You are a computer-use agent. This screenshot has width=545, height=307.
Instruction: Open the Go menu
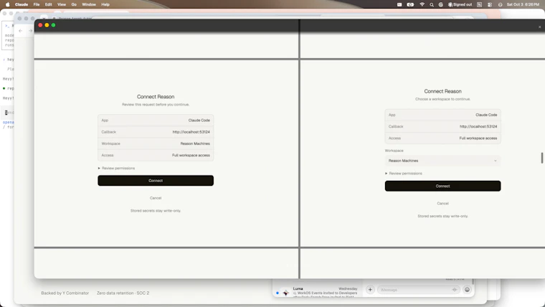click(x=74, y=4)
